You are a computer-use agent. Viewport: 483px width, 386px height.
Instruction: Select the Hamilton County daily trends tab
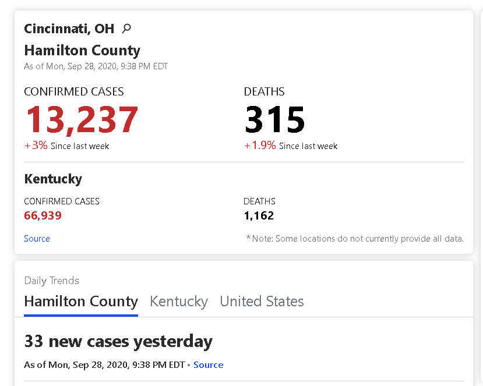click(x=81, y=301)
